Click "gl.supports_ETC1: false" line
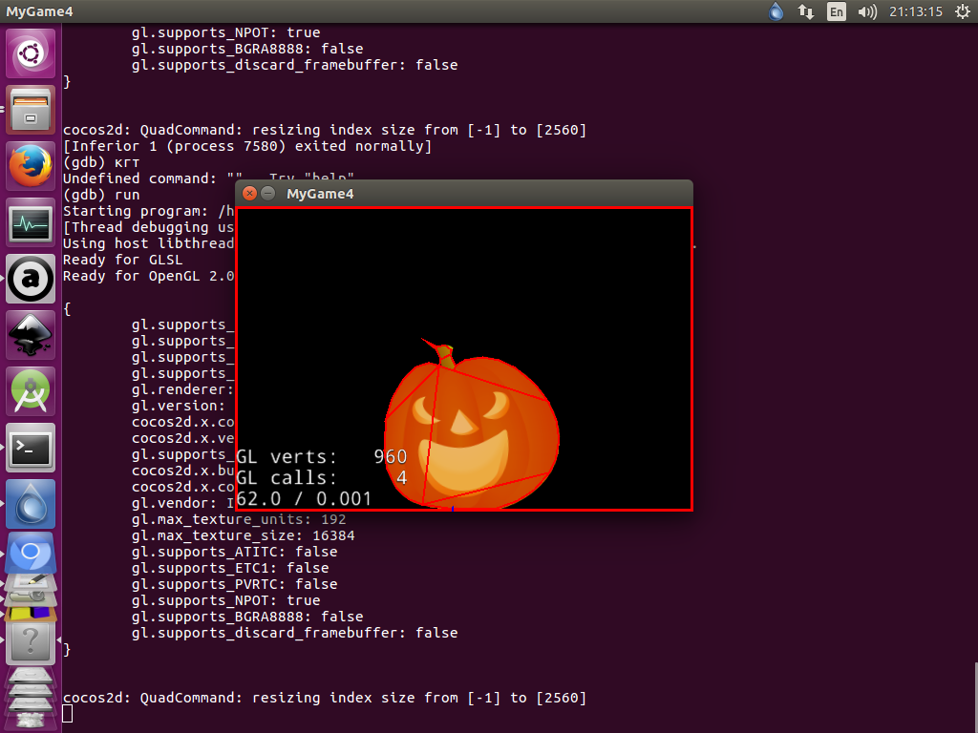Screen dimensions: 978x733 [x=230, y=568]
